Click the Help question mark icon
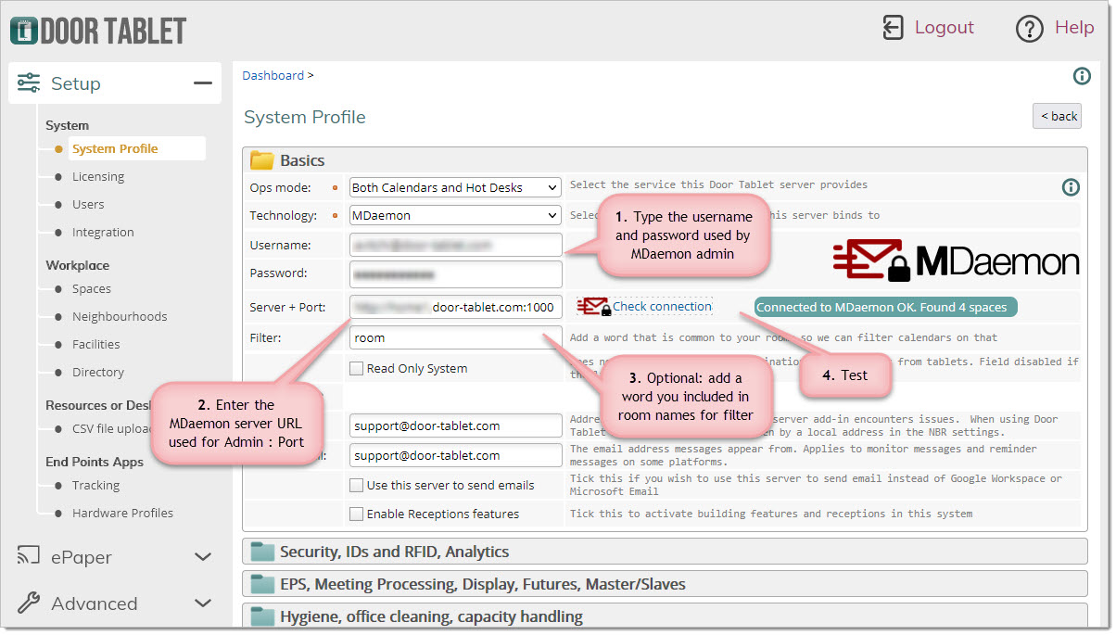Viewport: 1116px width, 635px height. point(1030,29)
